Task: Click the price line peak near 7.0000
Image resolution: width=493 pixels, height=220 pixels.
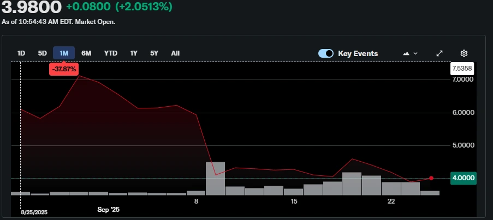Action: click(79, 76)
